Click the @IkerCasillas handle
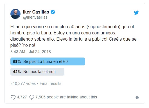Image resolution: width=149 pixels, height=108 pixels. 35,17
